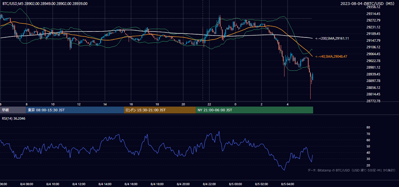Viewport: 399px width, 187px height.
Task: Click the 8/4 20:00 date label
Action: 183,184
